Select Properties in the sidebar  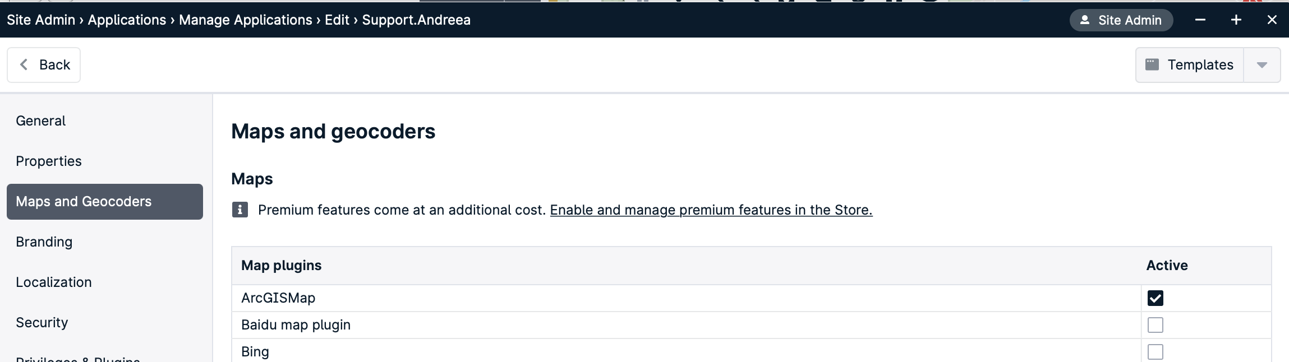click(x=49, y=161)
